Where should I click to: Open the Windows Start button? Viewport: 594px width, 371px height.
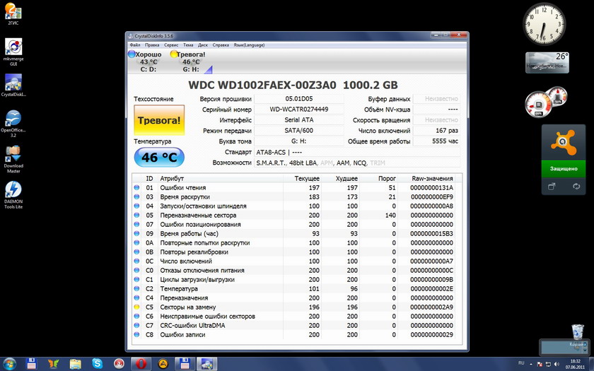pos(9,364)
